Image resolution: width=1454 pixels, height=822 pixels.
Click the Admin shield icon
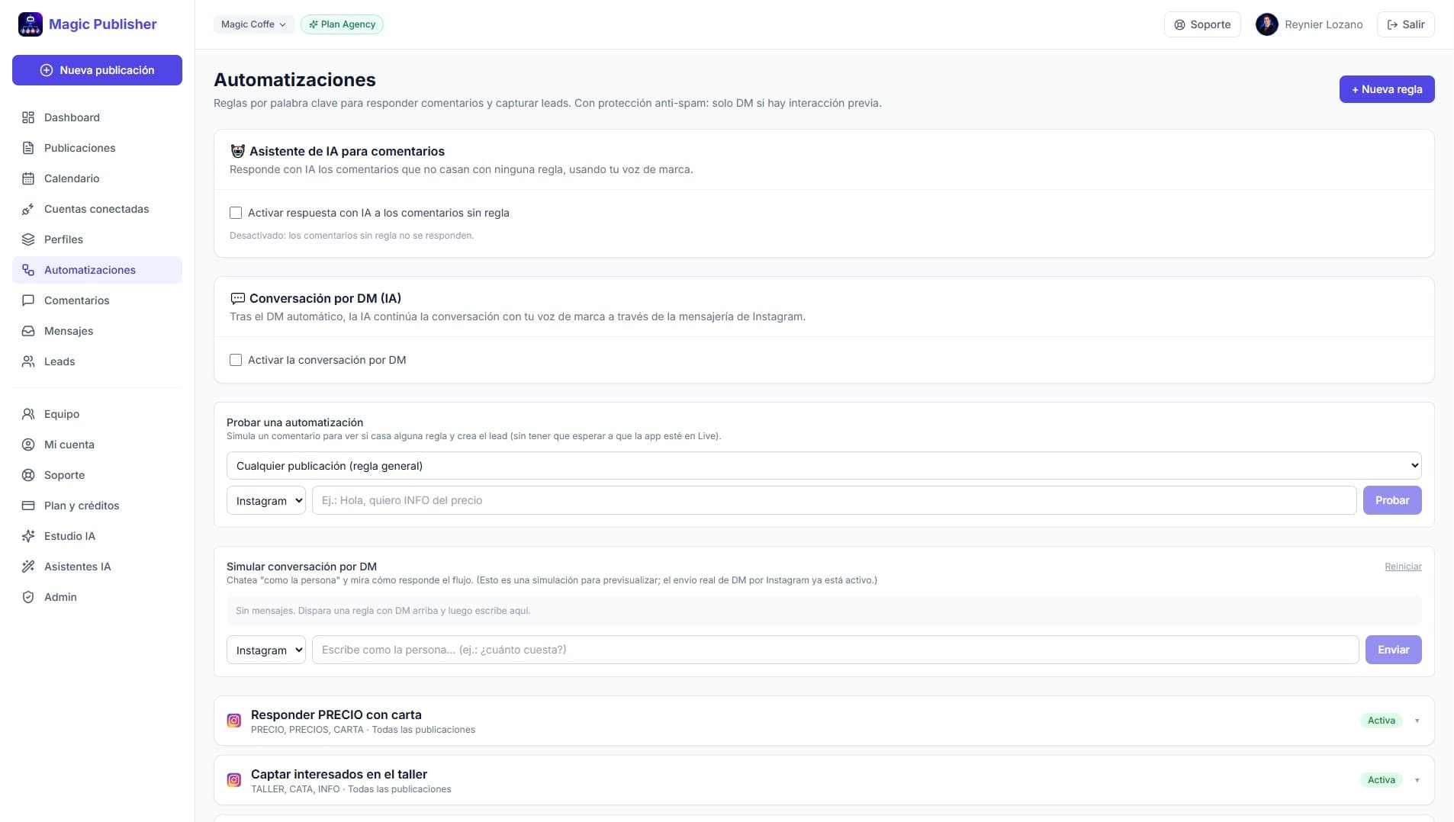[x=28, y=597]
